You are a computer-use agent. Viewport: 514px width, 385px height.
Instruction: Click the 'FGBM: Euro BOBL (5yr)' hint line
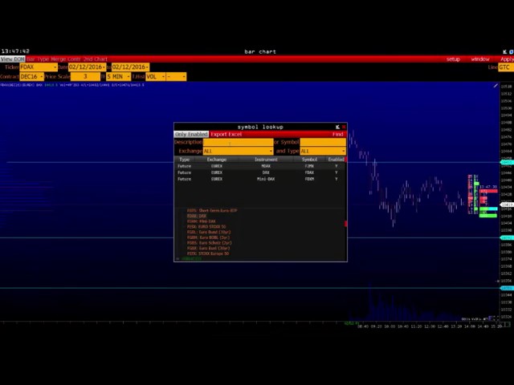(208, 237)
